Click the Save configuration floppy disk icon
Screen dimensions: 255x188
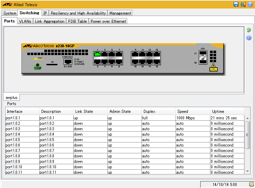[236, 4]
